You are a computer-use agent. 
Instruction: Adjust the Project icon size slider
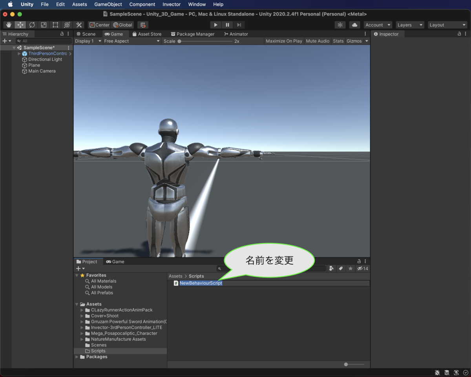coord(354,364)
